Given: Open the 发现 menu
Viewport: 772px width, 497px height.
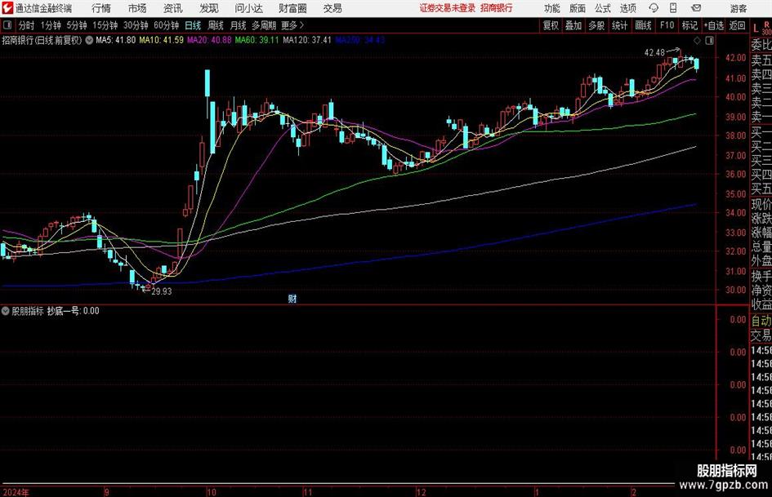Looking at the screenshot, I should (209, 8).
